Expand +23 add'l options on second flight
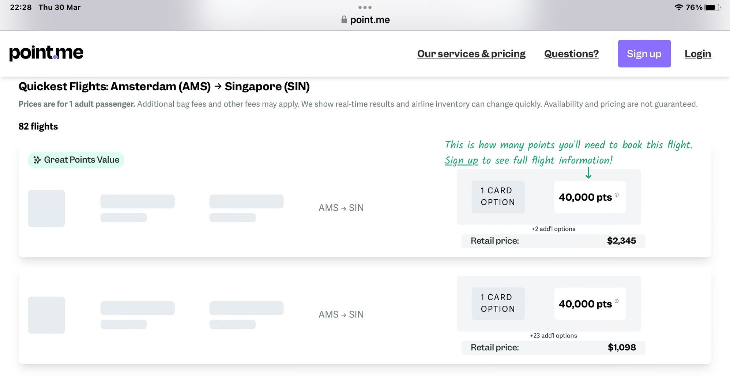Viewport: 730px width, 377px height. (553, 336)
